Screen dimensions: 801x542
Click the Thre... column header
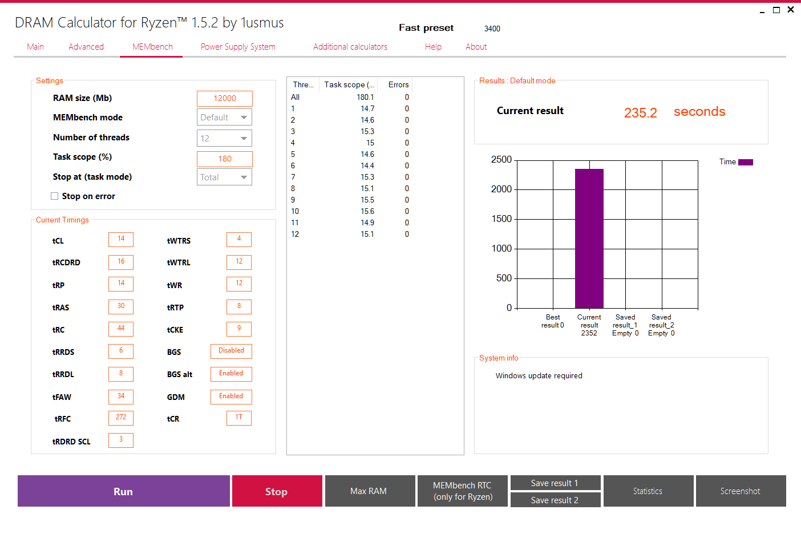[304, 85]
